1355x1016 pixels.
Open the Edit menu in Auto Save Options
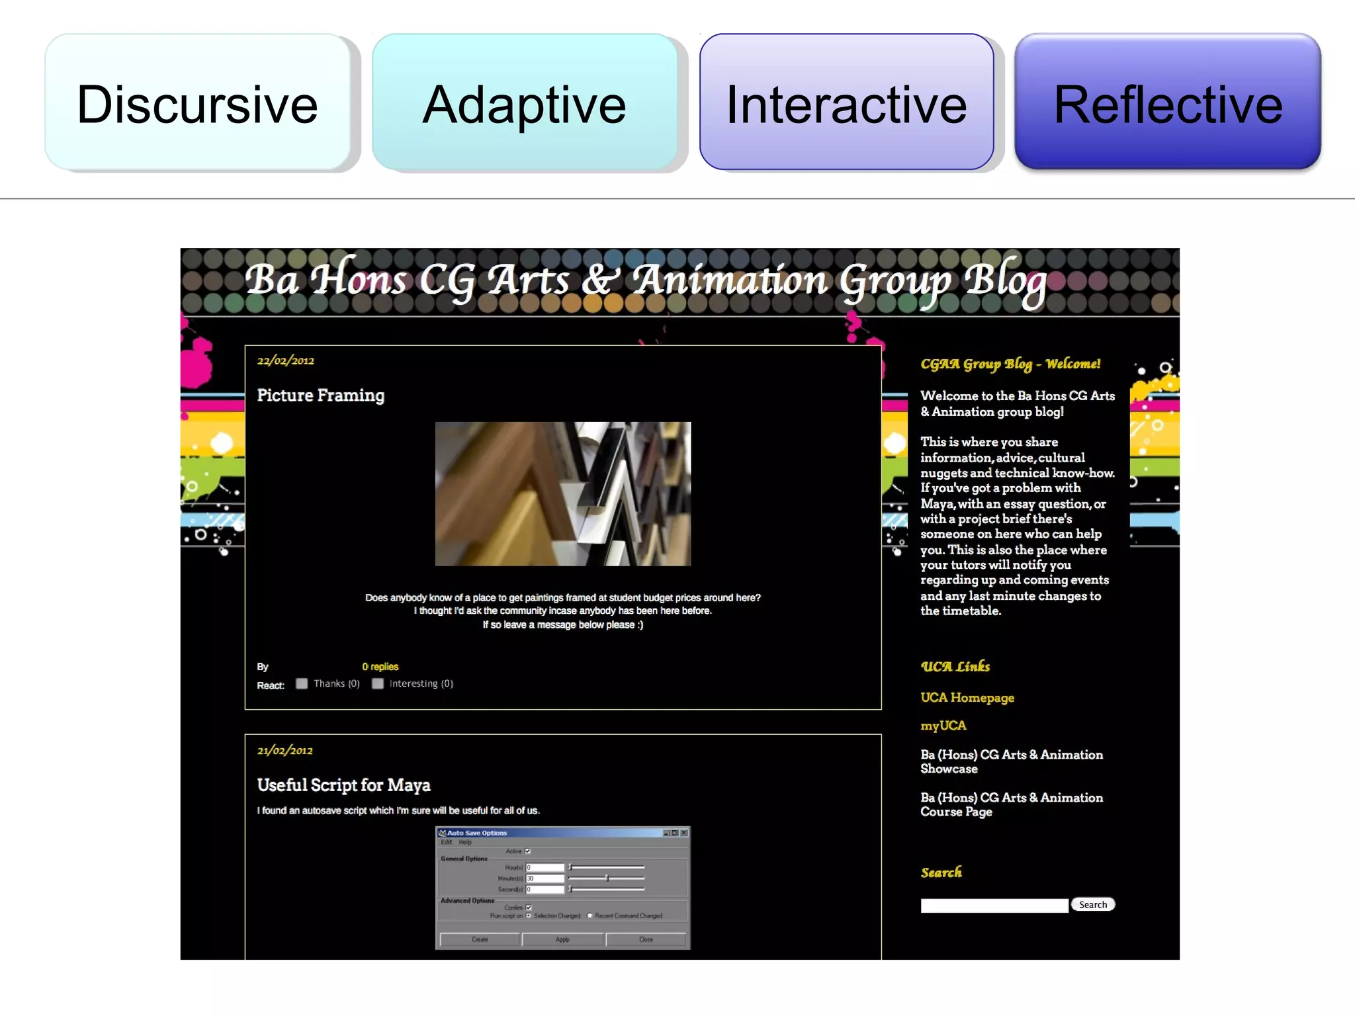[x=446, y=842]
